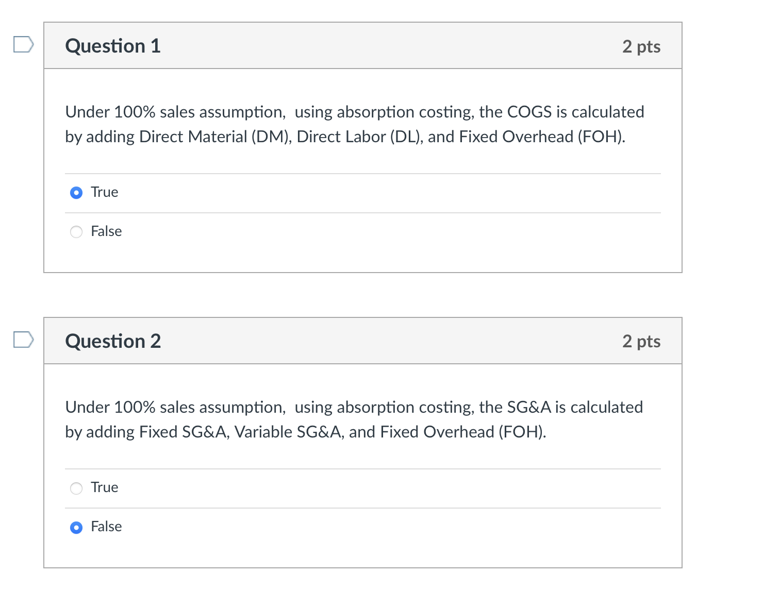This screenshot has height=607, width=763.
Task: Click the 2 pts label on Question 1
Action: [641, 46]
